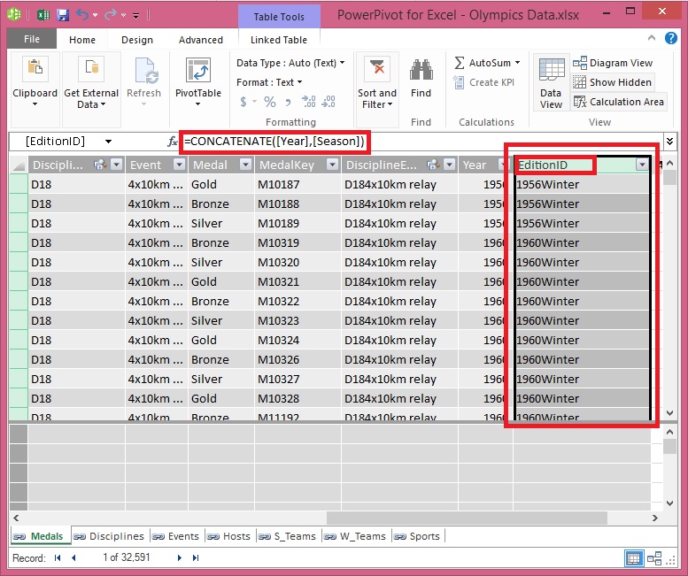This screenshot has height=576, width=688.
Task: Expand the formula bar
Action: [669, 142]
